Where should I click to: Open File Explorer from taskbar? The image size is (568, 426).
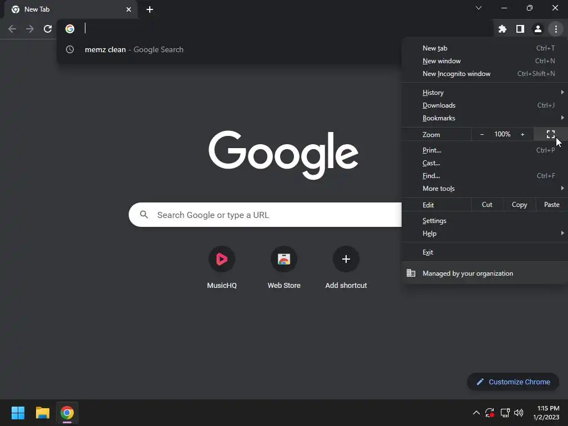42,413
